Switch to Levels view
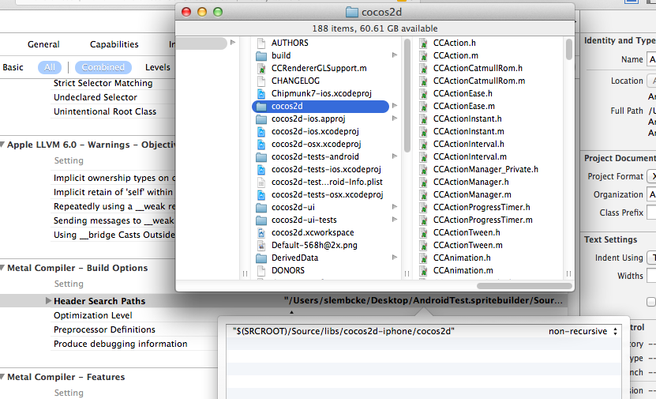The width and height of the screenshot is (656, 399). click(x=158, y=67)
